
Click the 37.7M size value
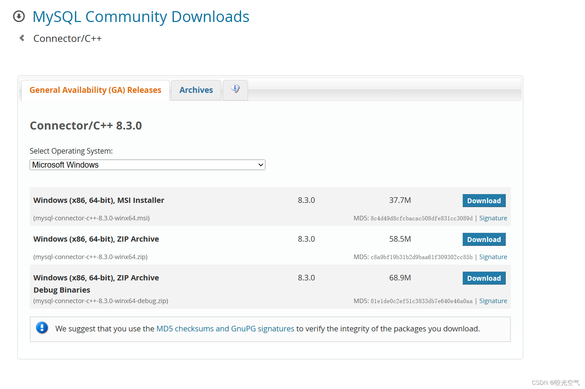400,200
